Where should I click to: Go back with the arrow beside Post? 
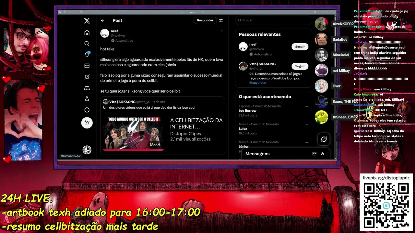pyautogui.click(x=102, y=20)
